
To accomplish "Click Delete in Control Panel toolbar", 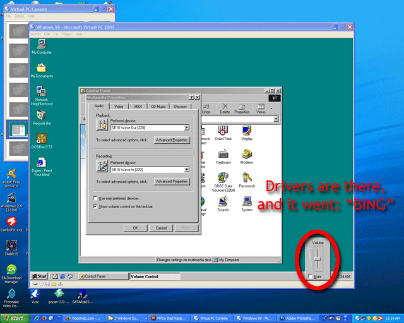I will [x=225, y=109].
